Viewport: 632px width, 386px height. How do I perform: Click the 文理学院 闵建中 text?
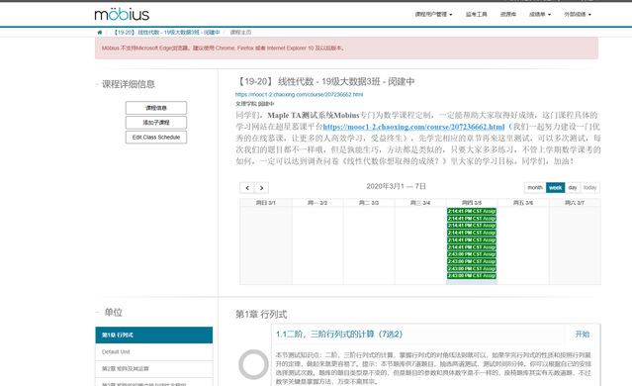(x=255, y=104)
